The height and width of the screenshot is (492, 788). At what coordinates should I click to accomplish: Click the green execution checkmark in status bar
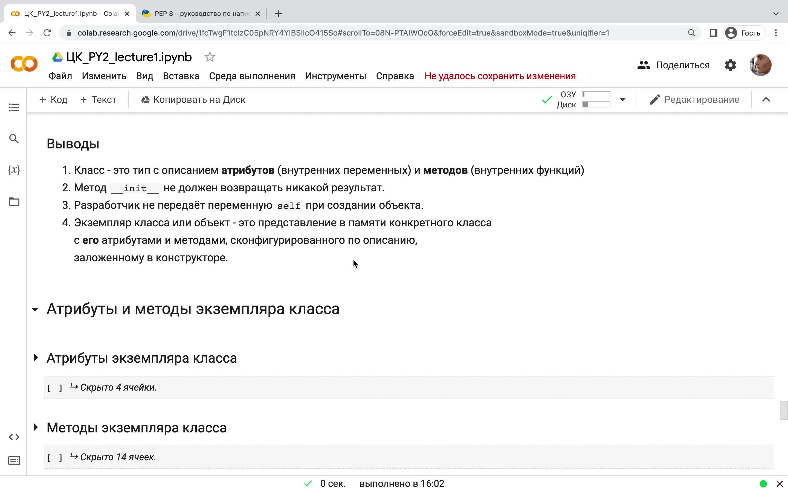point(308,484)
